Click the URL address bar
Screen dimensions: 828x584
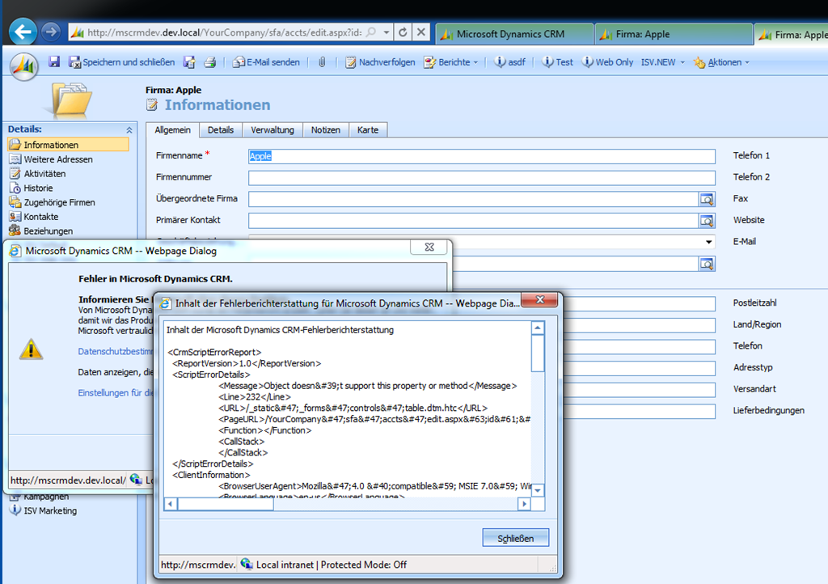pyautogui.click(x=225, y=32)
